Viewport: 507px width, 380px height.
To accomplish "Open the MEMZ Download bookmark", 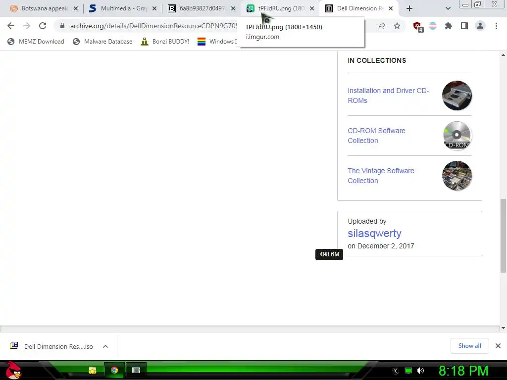I will coord(36,42).
